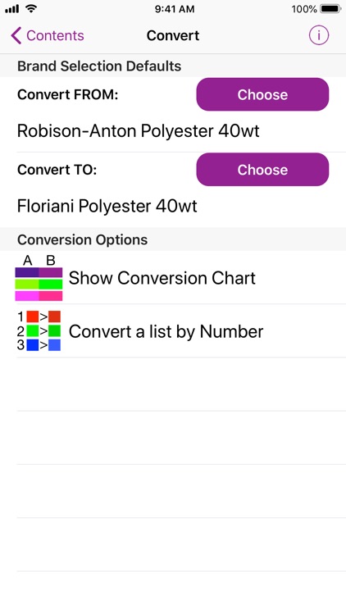Tap the info icon in navigation bar
The image size is (346, 615).
point(319,35)
